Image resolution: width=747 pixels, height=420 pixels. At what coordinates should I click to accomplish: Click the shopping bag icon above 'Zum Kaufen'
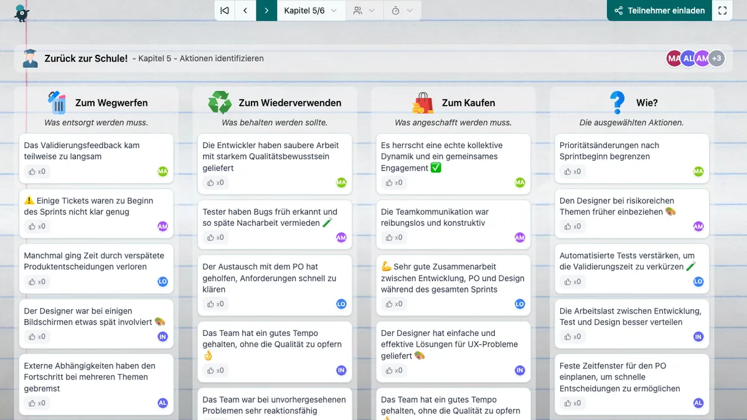[421, 102]
